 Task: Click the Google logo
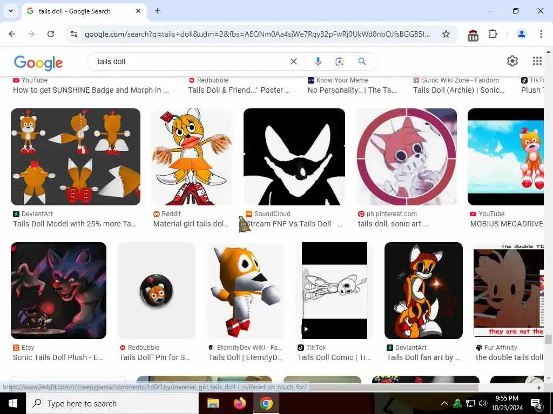38,63
